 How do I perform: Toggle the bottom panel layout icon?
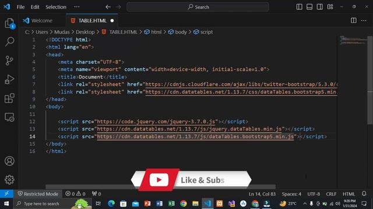tap(309, 6)
